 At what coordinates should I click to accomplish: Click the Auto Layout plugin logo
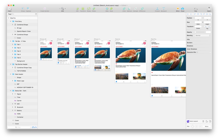click(x=188, y=121)
